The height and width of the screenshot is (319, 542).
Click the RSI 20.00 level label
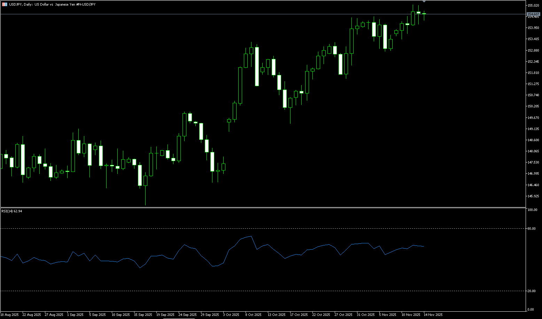tap(532, 291)
